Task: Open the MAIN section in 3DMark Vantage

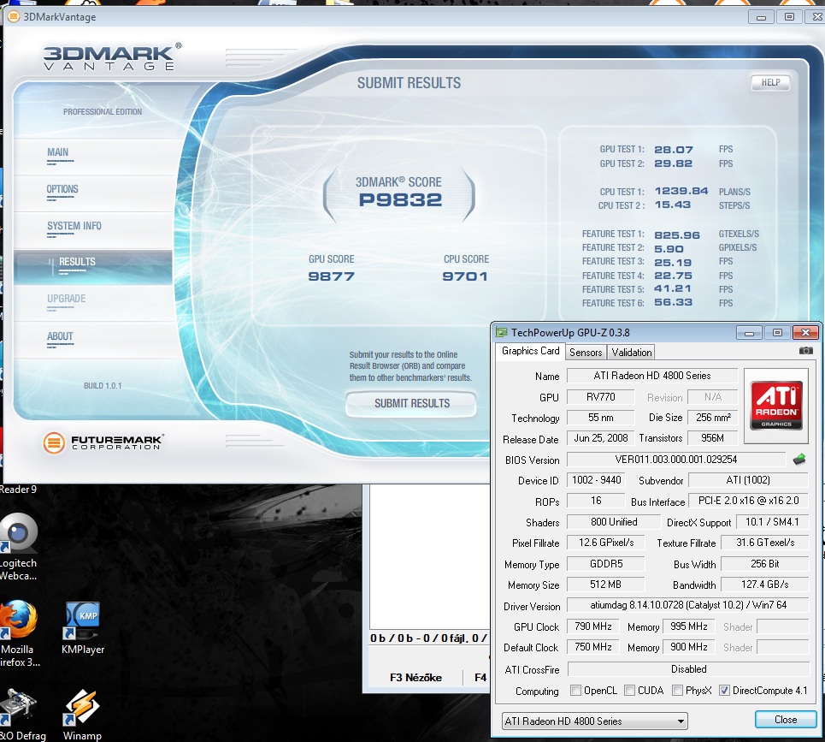Action: pyautogui.click(x=58, y=152)
